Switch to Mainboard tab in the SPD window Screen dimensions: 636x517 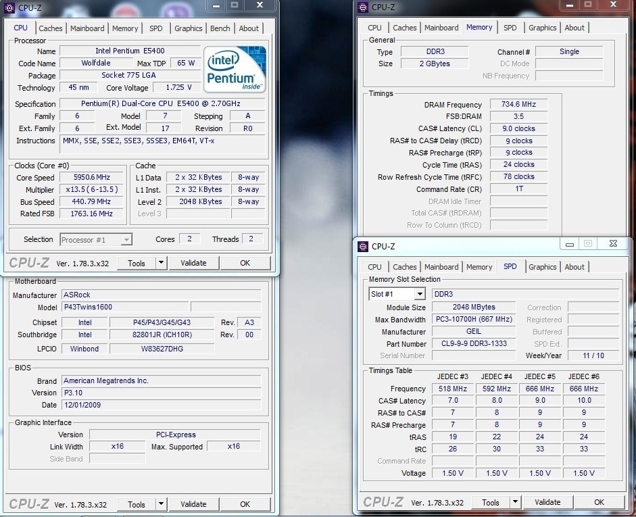tap(441, 267)
